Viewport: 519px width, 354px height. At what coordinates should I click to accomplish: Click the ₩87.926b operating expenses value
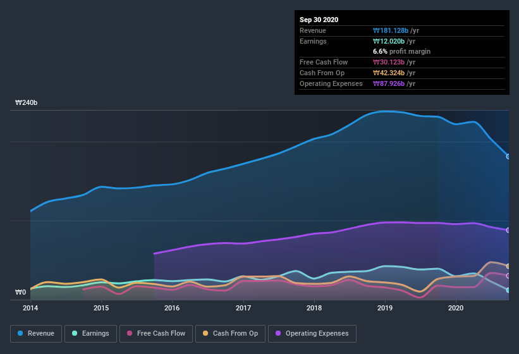coord(389,83)
